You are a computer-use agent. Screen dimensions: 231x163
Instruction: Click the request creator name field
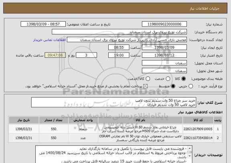127,40
